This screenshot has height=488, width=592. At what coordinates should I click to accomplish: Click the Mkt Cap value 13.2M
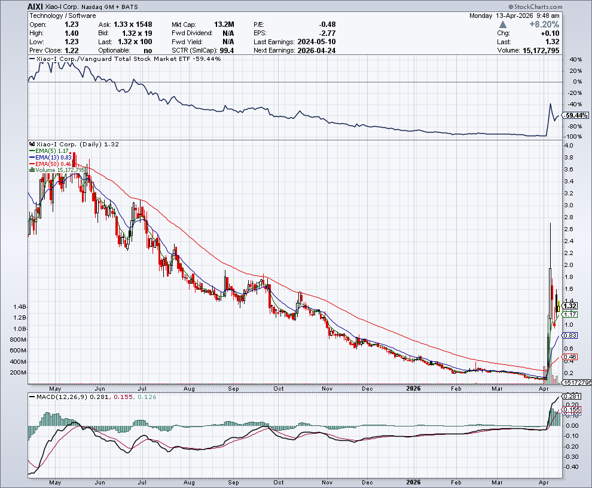coord(224,24)
